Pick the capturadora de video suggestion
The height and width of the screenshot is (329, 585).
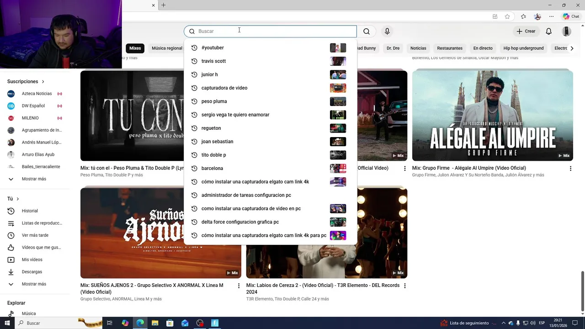270,88
